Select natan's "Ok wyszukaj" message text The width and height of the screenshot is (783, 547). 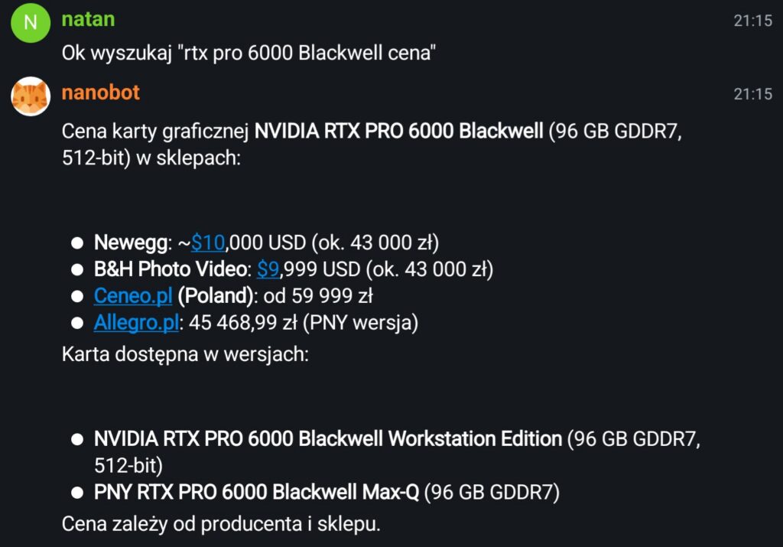coord(249,55)
